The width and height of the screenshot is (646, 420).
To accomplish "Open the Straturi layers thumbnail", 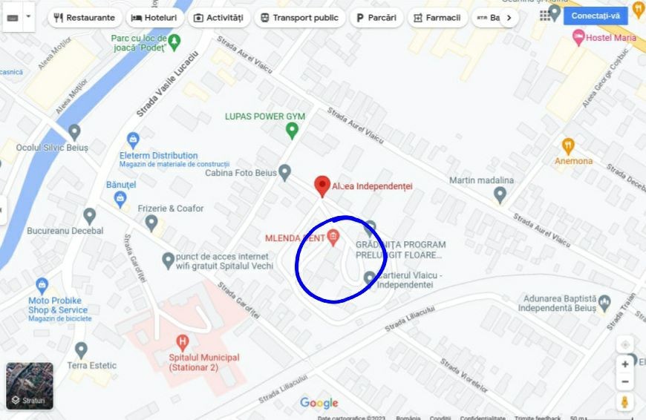I will [x=29, y=386].
